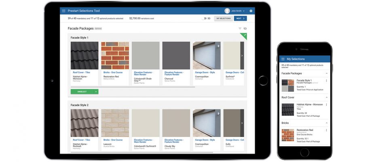Open the settings gear in the header
Screen dimensions: 372x162
(x=251, y=11)
